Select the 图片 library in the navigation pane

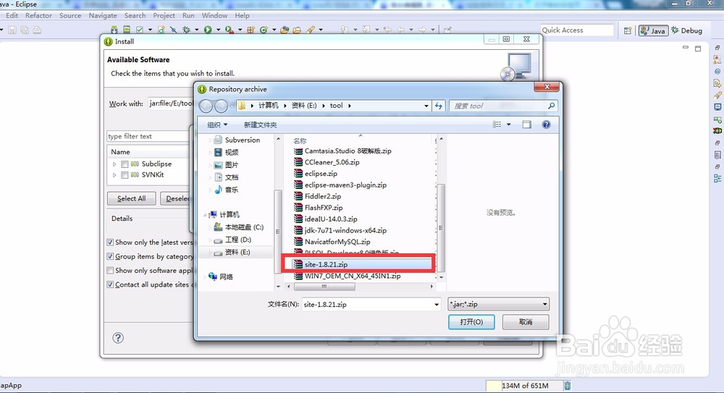(x=227, y=165)
